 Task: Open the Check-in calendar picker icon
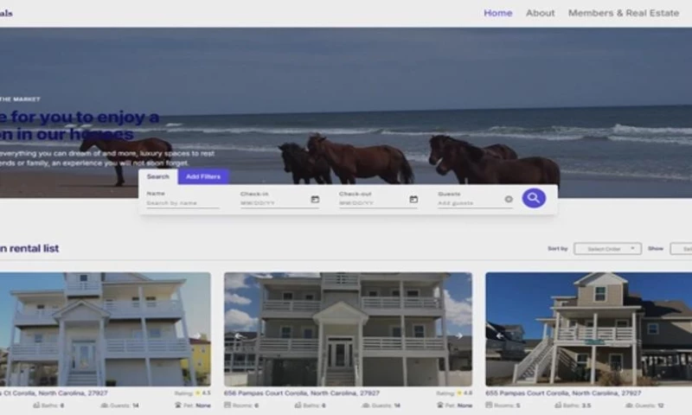click(x=315, y=200)
